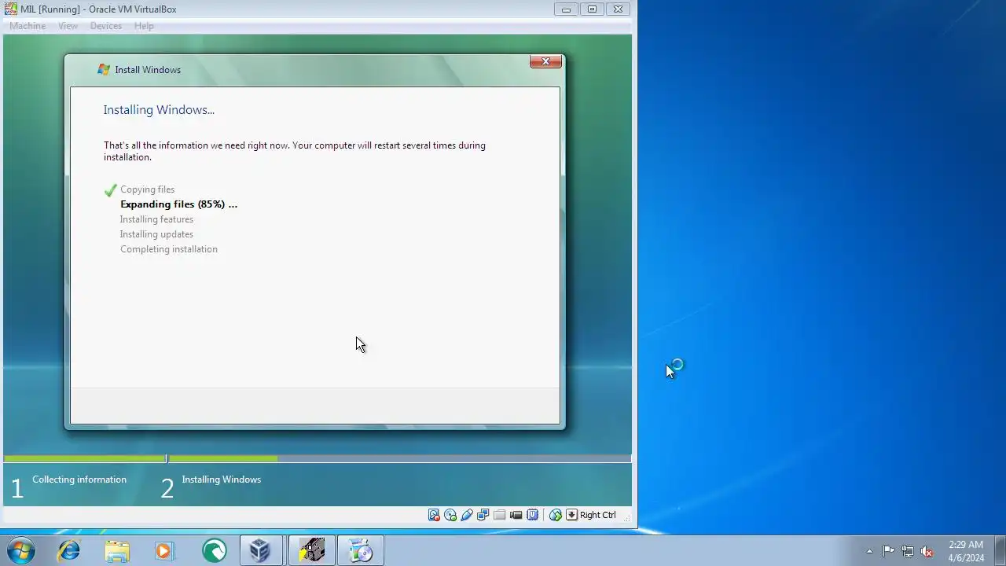Maximize the VirtualBox VM window
1006x566 pixels.
point(592,9)
